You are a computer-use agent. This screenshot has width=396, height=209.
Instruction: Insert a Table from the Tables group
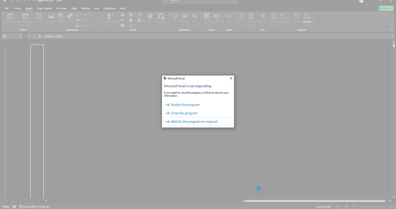coord(39,18)
